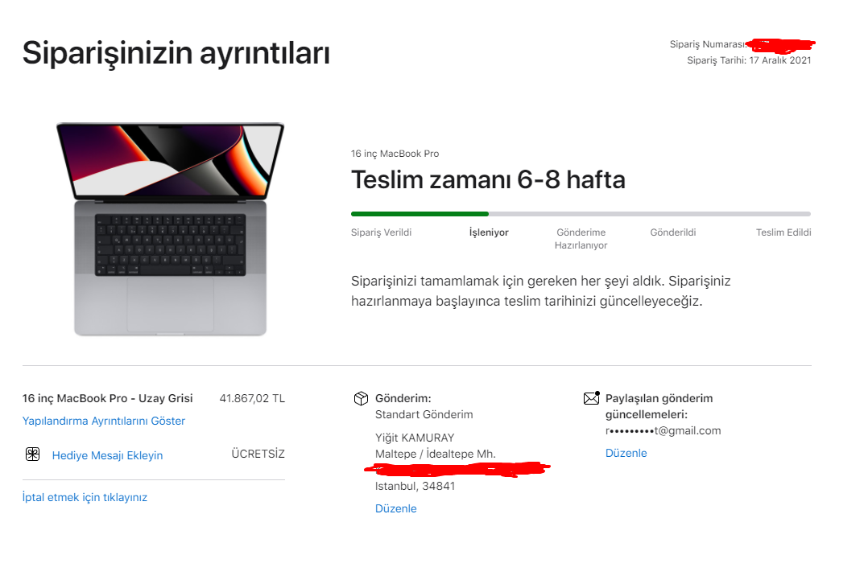Click the shipping box icon

click(x=361, y=399)
